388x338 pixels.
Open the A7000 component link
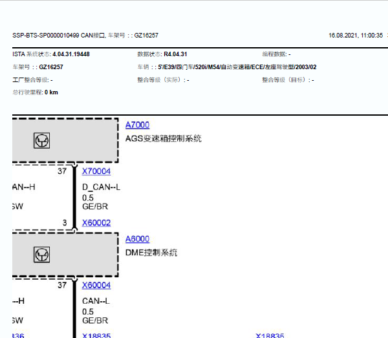pyautogui.click(x=137, y=125)
